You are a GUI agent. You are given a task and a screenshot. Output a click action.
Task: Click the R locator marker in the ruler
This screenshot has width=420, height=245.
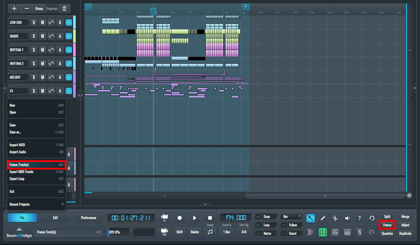[246, 6]
